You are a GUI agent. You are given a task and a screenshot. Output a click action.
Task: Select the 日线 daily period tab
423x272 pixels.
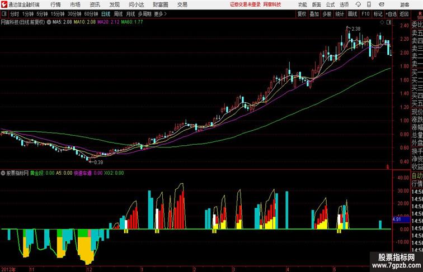pos(106,14)
